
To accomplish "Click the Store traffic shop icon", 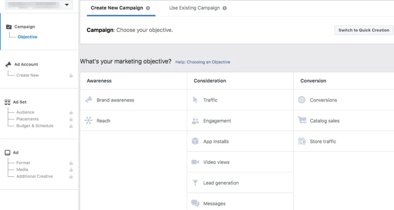I will tap(302, 141).
